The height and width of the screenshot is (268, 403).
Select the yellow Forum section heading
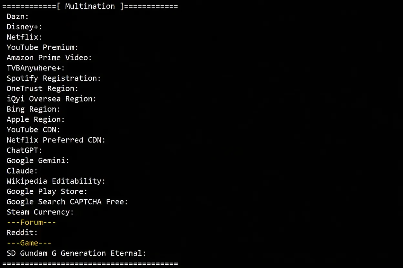(31, 222)
